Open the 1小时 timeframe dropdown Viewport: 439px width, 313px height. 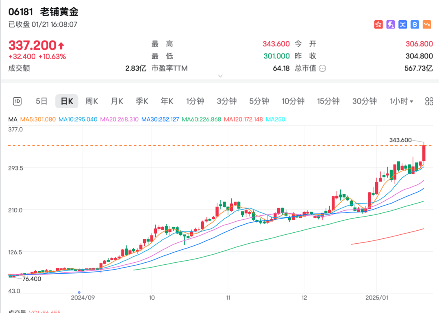tap(401, 101)
